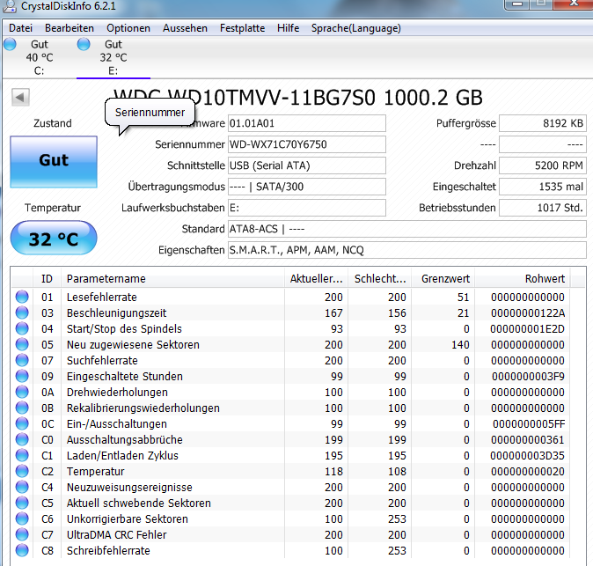Select the E: drive tab

click(x=113, y=57)
